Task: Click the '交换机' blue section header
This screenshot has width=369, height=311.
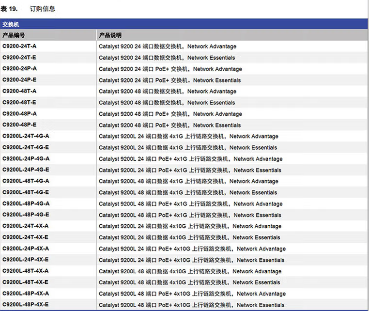Action: pos(184,24)
